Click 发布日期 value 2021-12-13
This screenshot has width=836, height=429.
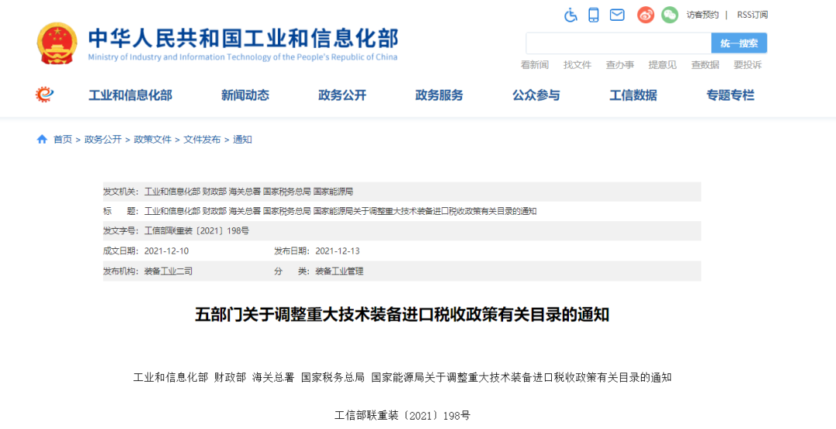(x=337, y=250)
